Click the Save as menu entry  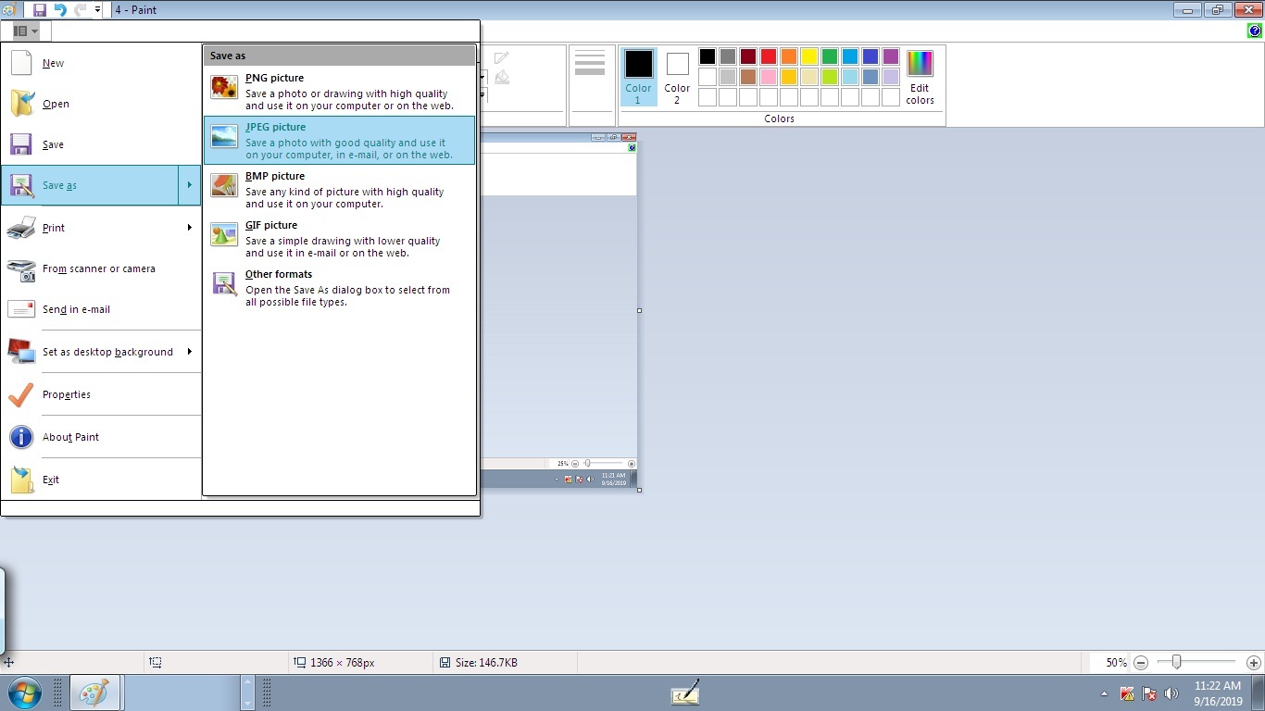(90, 185)
